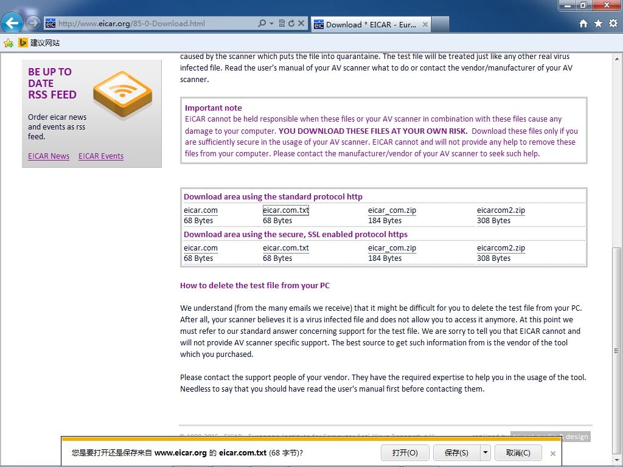Download eicar_com.zip via https SSL
This screenshot has width=623, height=467.
[x=392, y=248]
